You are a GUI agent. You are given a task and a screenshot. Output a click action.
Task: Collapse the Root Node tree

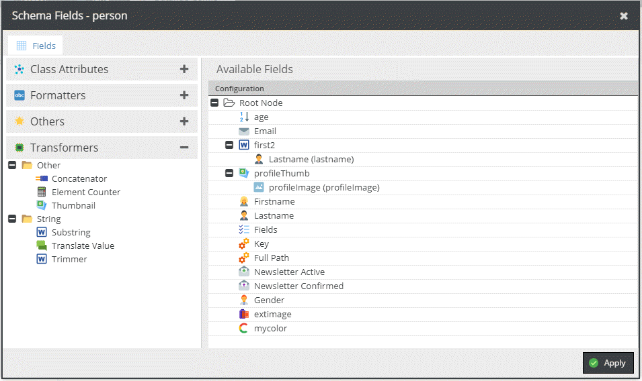pyautogui.click(x=214, y=103)
